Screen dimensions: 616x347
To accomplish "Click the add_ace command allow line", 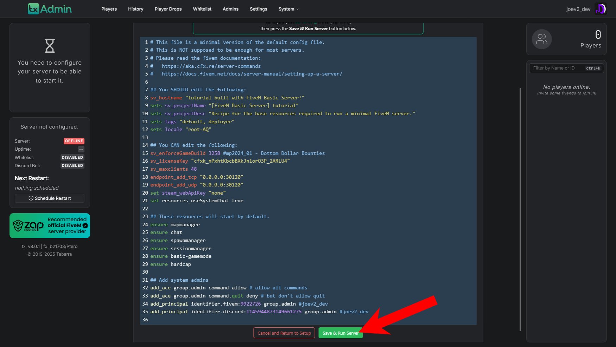I will pos(229,288).
